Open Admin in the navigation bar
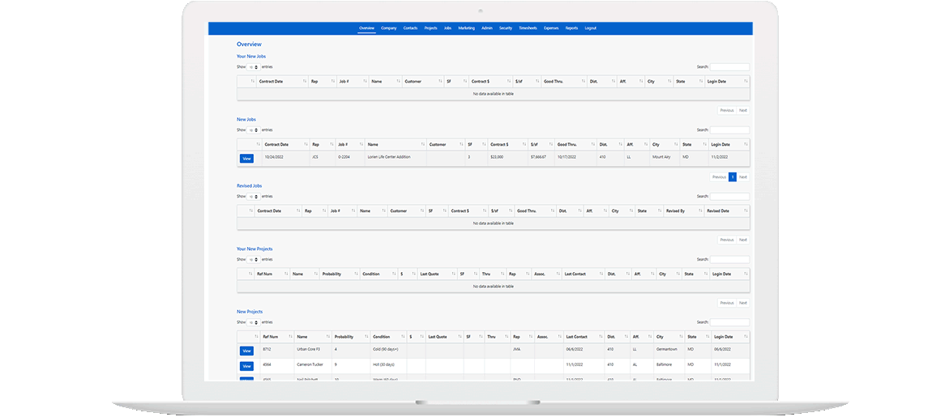This screenshot has width=932, height=417. point(487,28)
